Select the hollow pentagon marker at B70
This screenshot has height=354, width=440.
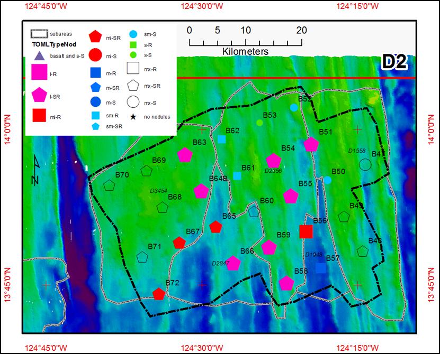tap(109, 185)
